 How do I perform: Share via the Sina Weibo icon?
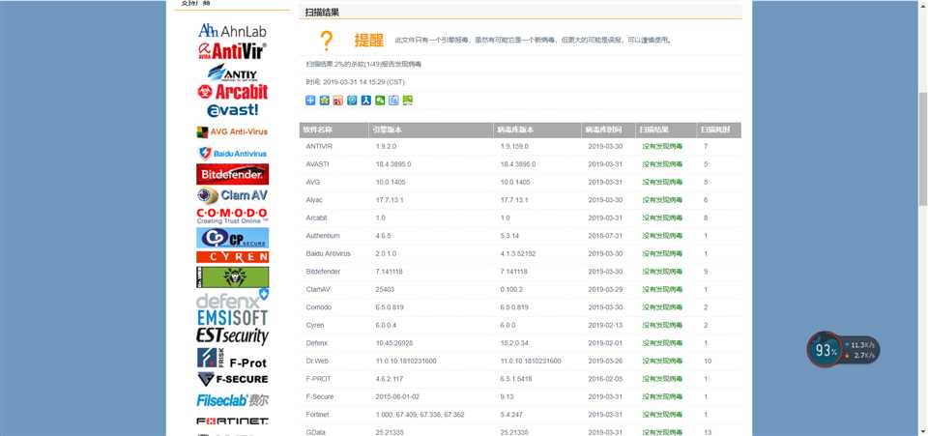[x=338, y=101]
